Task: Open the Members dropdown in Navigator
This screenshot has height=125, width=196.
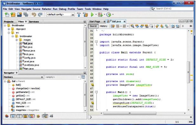Action: pos(23,77)
